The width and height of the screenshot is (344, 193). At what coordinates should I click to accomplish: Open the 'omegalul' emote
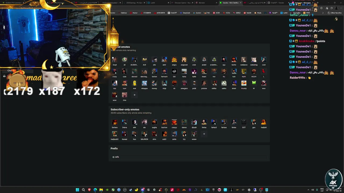[184, 83]
